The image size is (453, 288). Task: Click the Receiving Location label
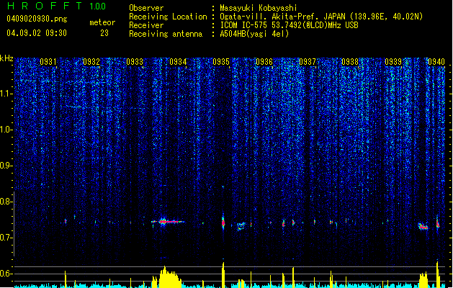(x=168, y=17)
